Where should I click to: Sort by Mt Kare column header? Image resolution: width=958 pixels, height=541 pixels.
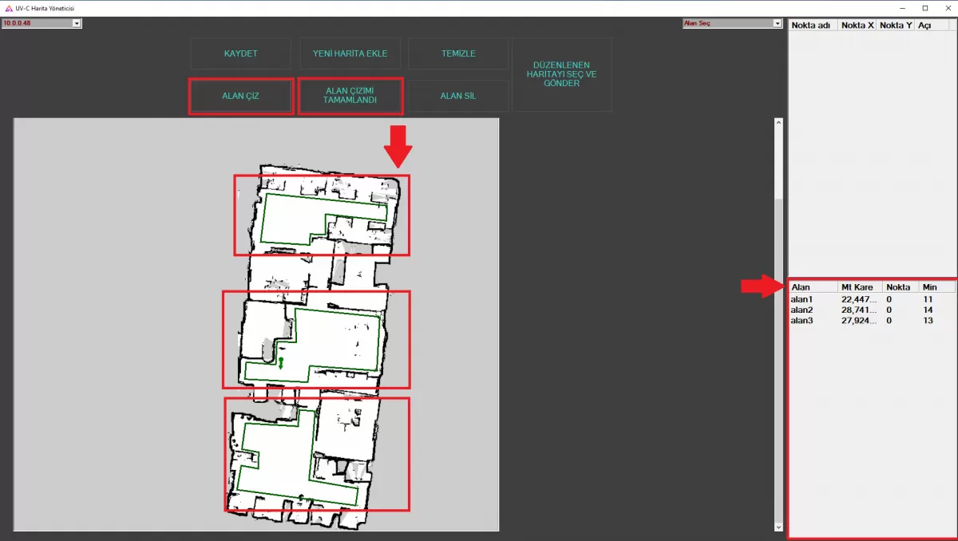(858, 287)
